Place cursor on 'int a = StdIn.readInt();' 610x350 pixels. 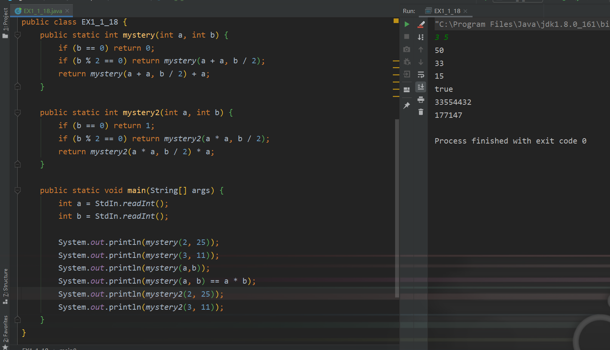pyautogui.click(x=113, y=203)
